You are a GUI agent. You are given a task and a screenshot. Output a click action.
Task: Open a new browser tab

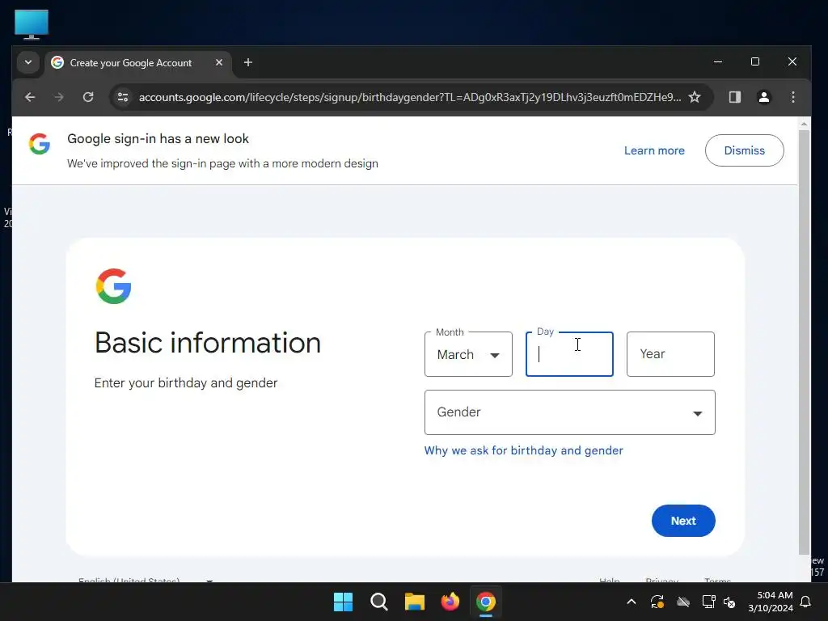(247, 62)
